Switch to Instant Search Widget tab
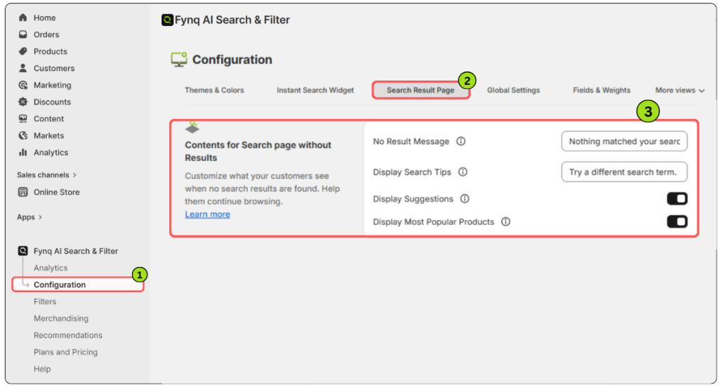The image size is (719, 386). click(x=315, y=90)
